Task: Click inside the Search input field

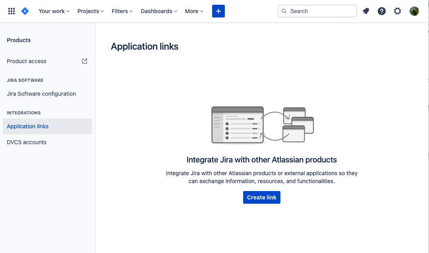Action: (x=317, y=11)
